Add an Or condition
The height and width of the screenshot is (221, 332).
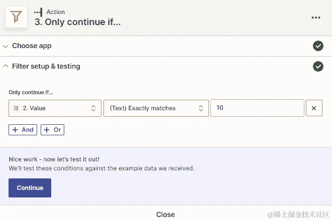(52, 130)
